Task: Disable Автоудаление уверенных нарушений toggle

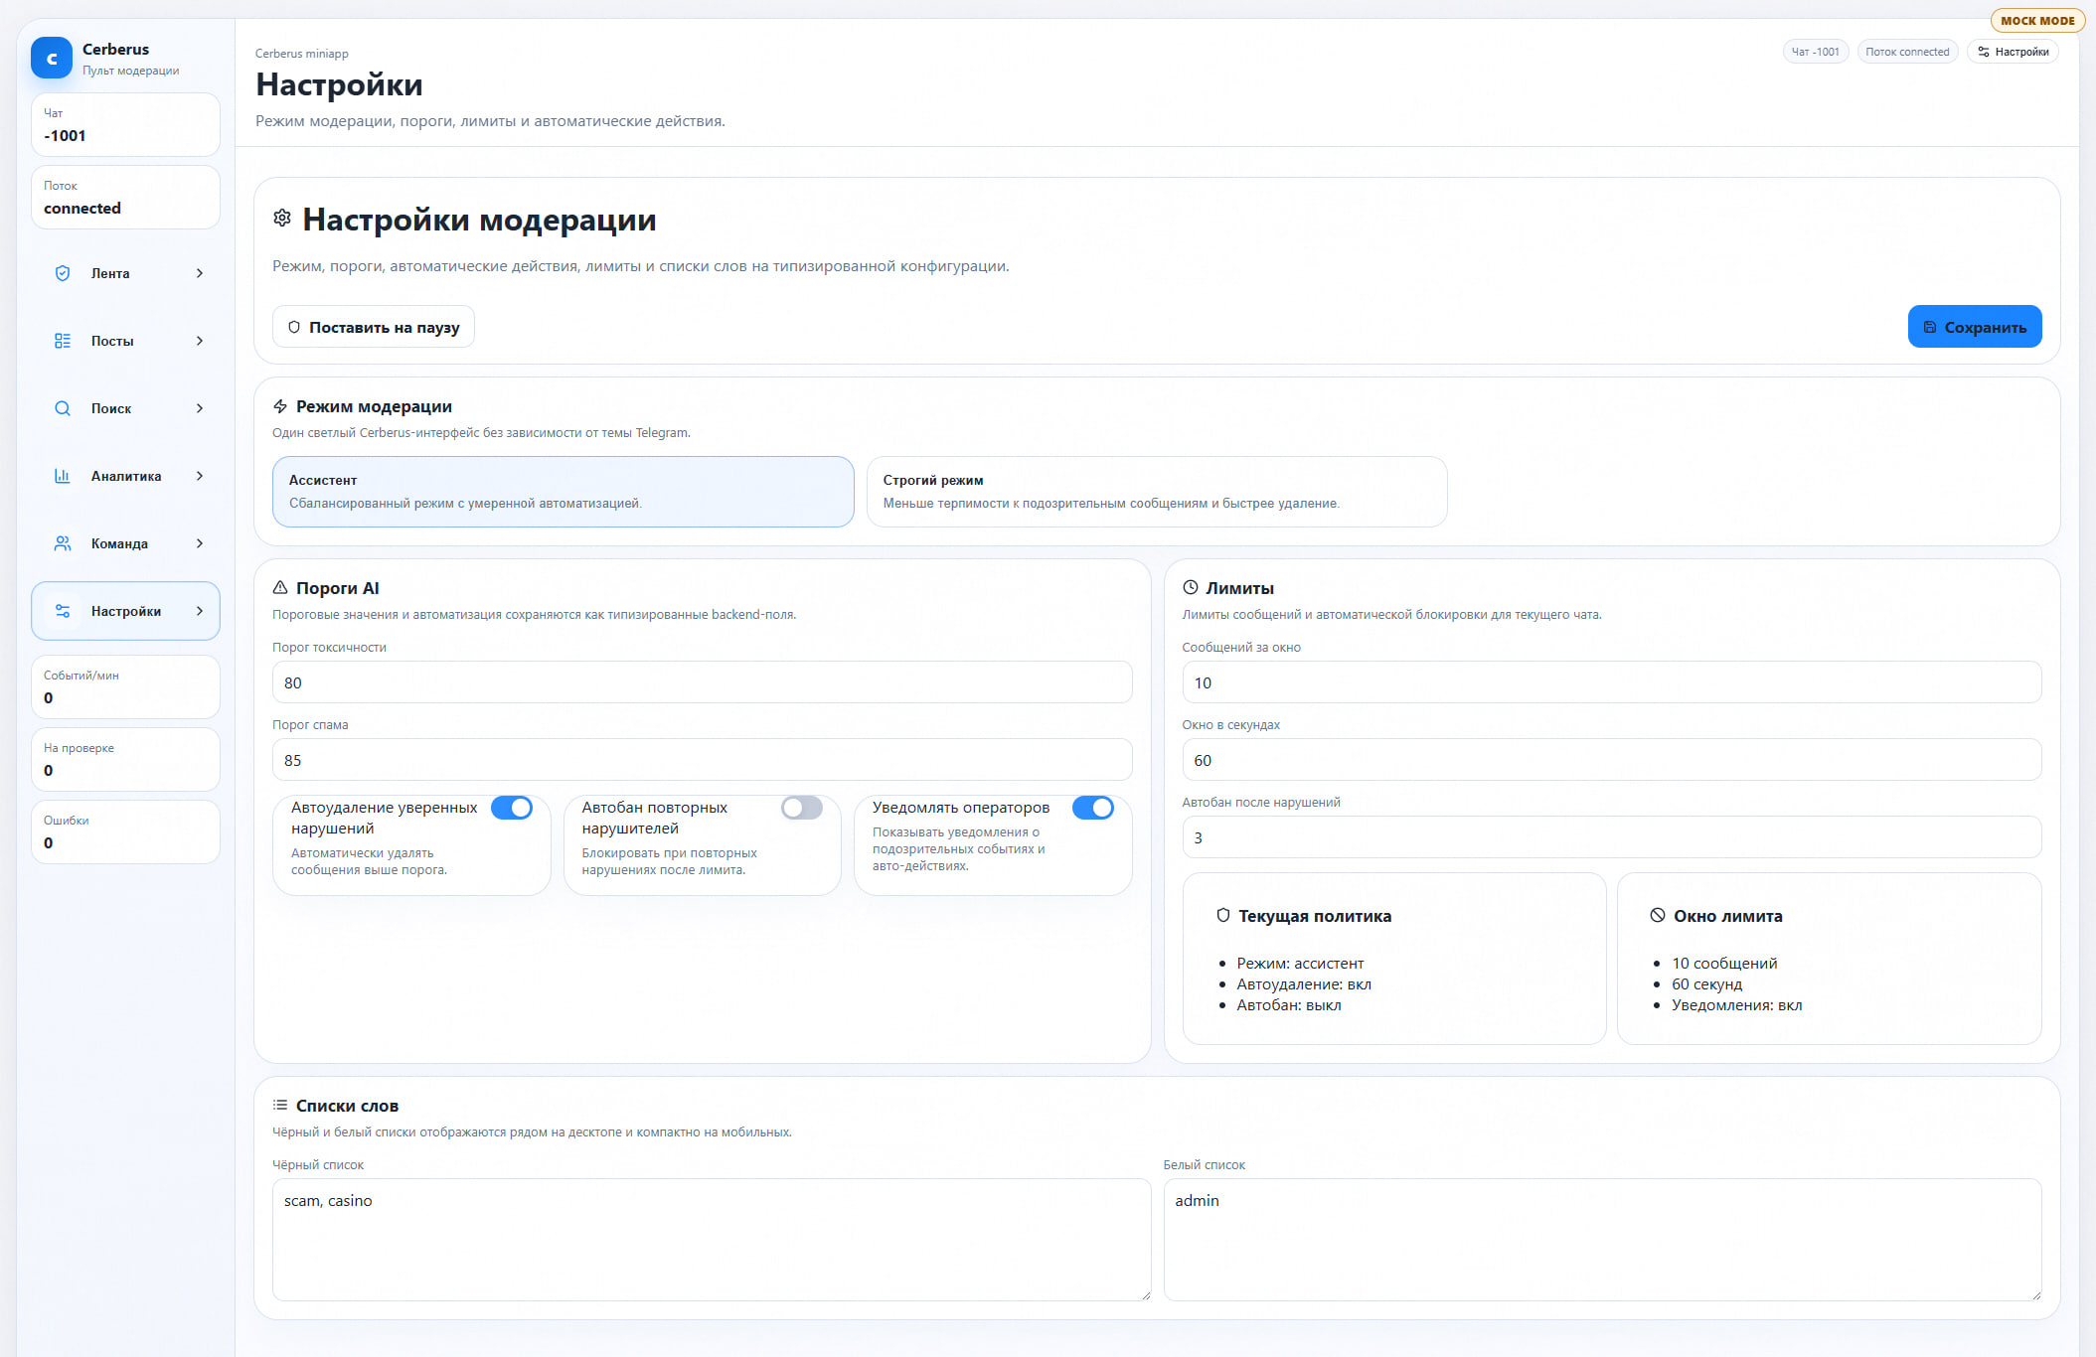Action: pyautogui.click(x=512, y=808)
